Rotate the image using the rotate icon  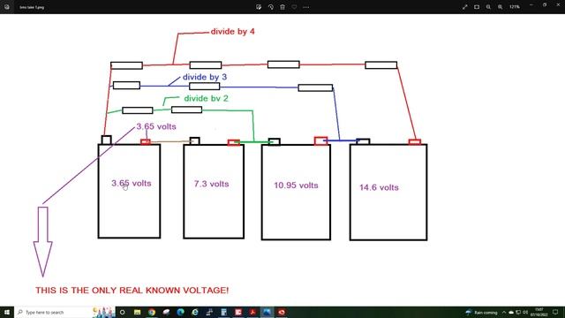(x=271, y=7)
